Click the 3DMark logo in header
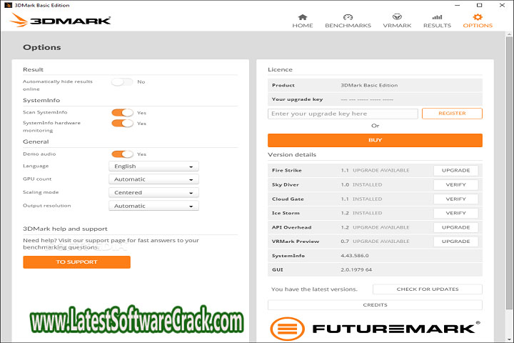Screen dimensions: 514x343 click(60, 20)
